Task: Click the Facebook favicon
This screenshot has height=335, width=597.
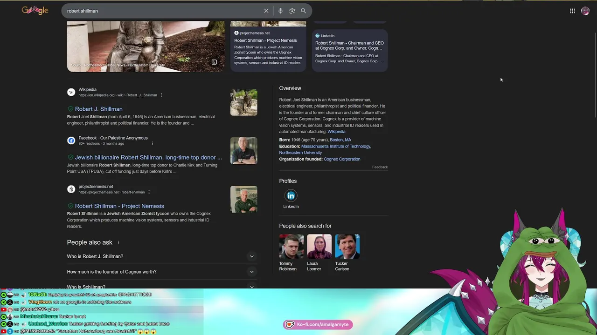Action: tap(71, 141)
